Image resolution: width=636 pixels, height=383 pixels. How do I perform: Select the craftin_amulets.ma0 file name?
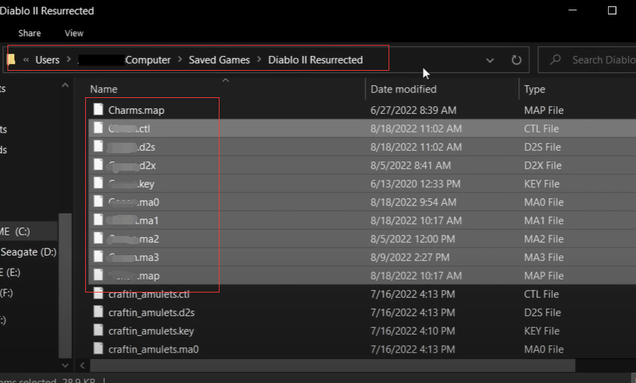point(153,350)
